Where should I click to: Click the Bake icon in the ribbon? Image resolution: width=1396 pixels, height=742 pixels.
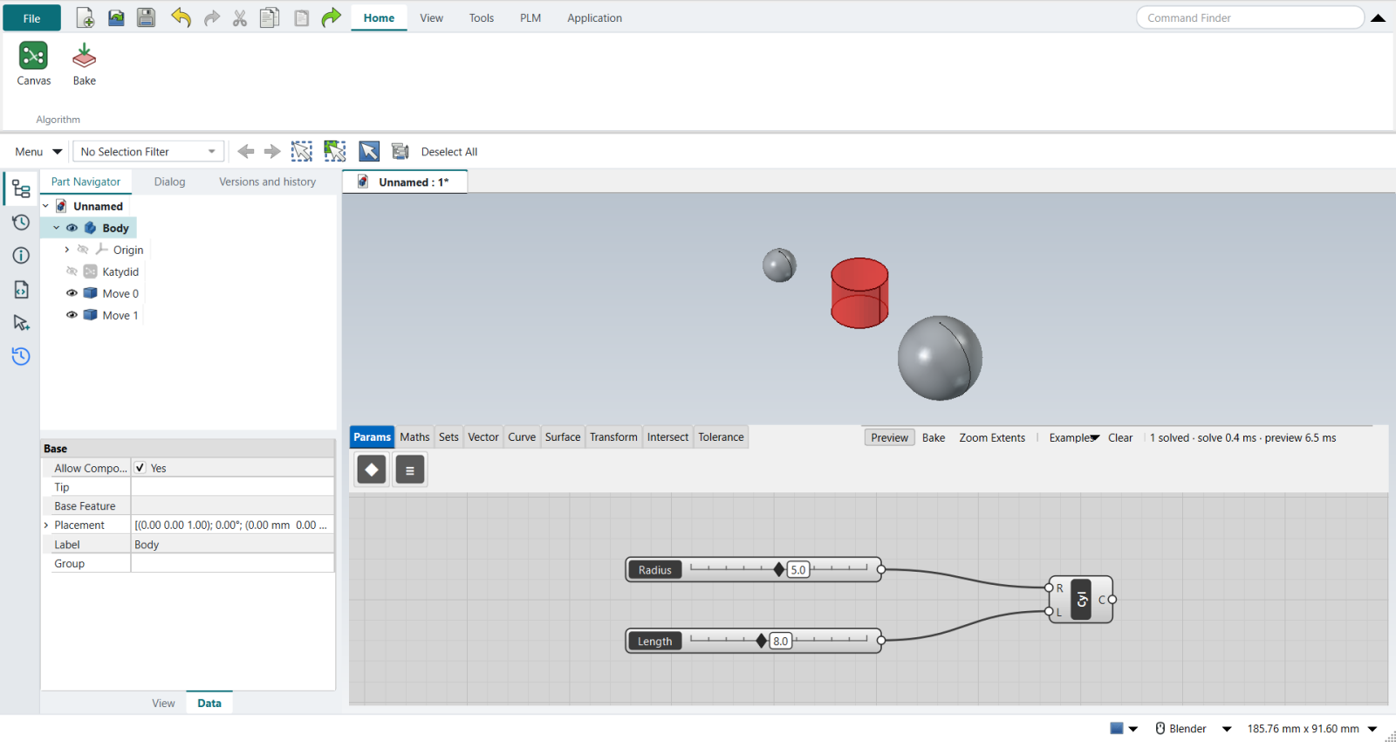point(85,64)
